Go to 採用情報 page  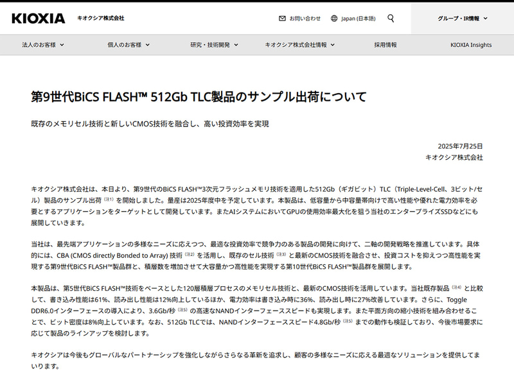pyautogui.click(x=385, y=45)
